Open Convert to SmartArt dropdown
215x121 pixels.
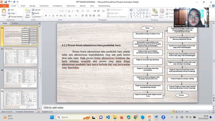[117, 16]
